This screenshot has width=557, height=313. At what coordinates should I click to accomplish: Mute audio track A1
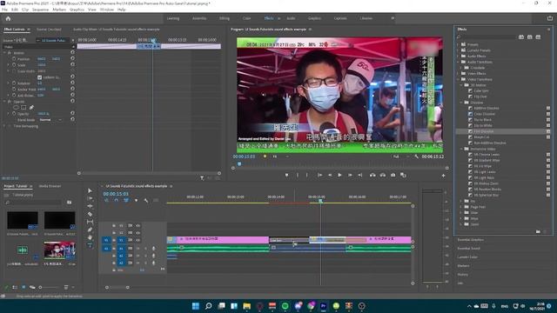point(138,249)
